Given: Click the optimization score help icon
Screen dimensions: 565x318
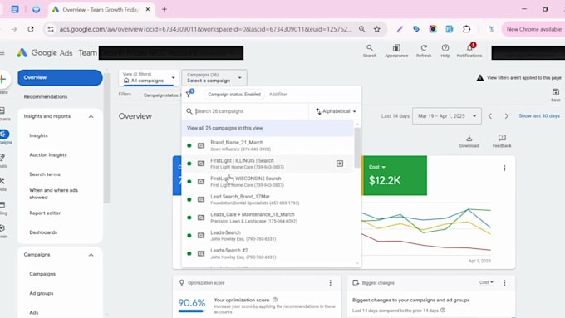Looking at the screenshot, I should [x=275, y=300].
